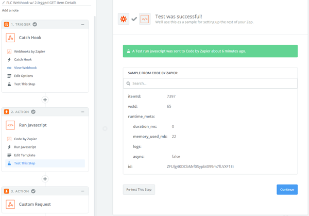
Task: Click the Zapier logo icon in header
Action: tap(124, 19)
